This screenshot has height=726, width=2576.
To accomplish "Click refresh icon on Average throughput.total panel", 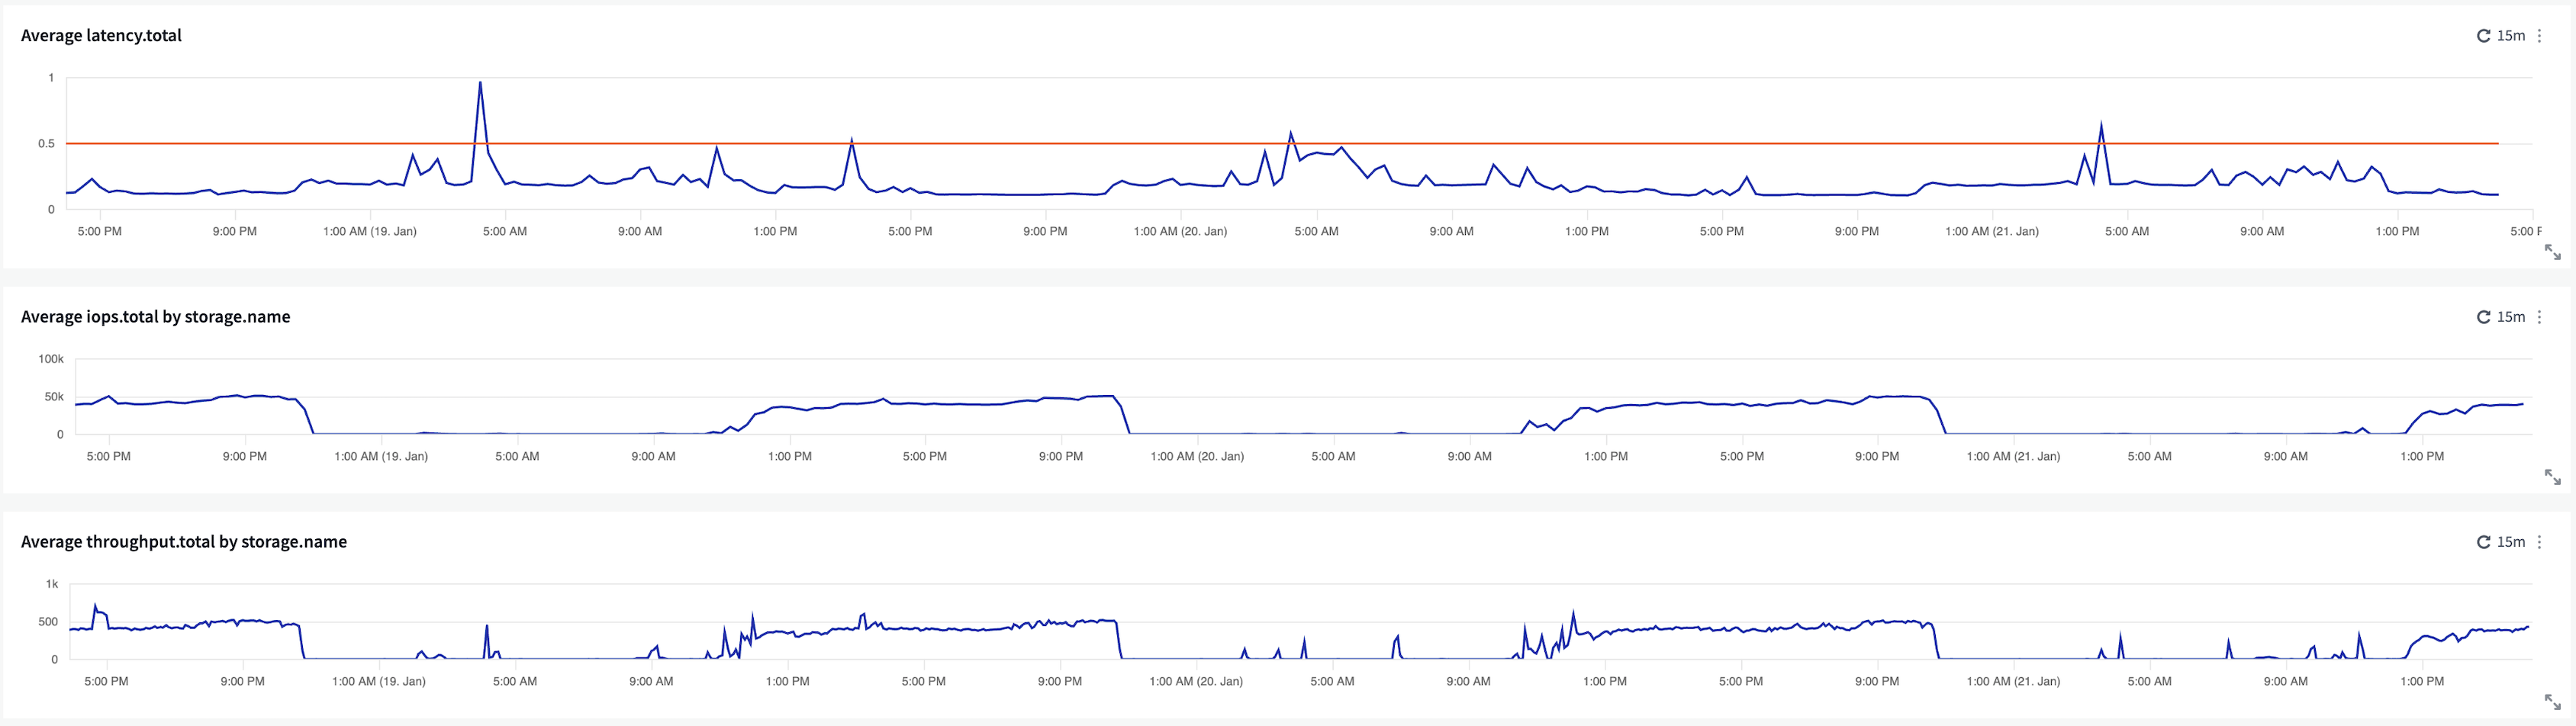I will 2483,542.
